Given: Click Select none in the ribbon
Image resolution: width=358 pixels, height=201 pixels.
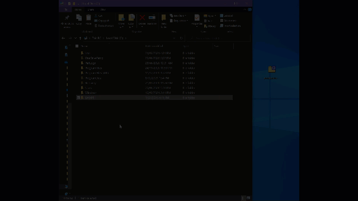Looking at the screenshot, I should tap(228, 21).
